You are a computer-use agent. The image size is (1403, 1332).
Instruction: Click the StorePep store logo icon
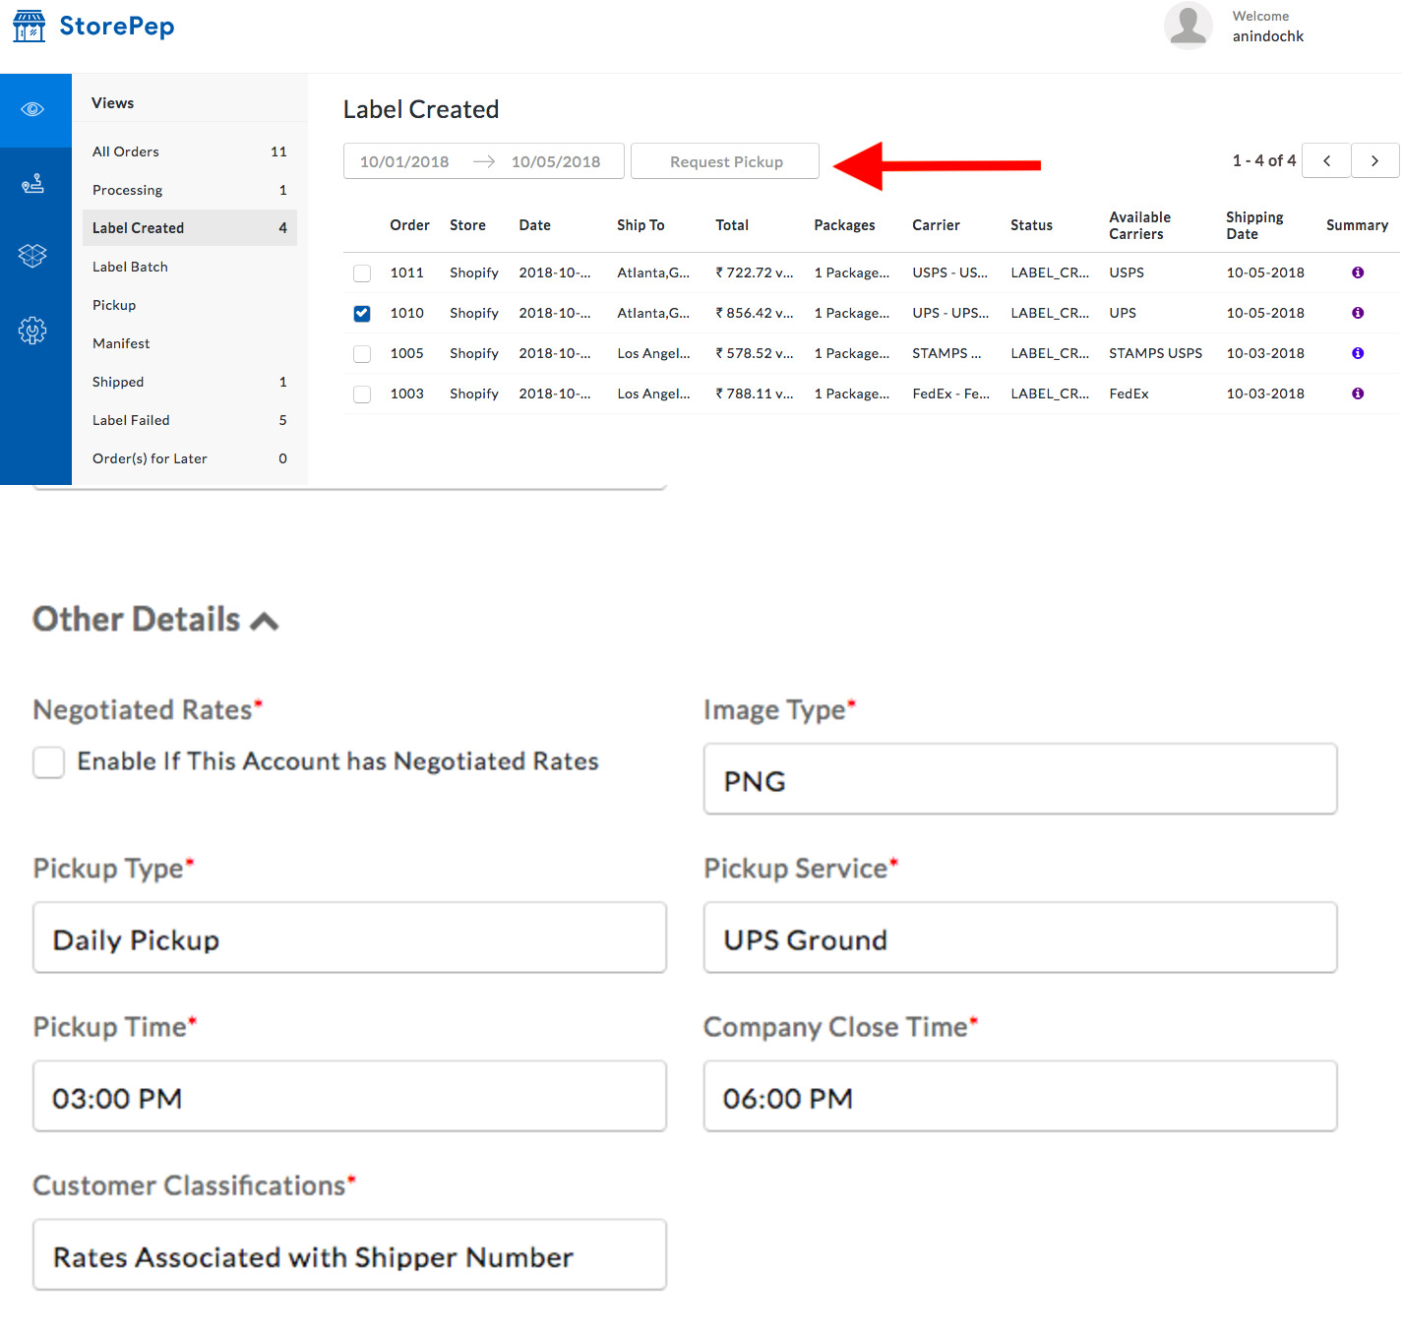coord(29,27)
